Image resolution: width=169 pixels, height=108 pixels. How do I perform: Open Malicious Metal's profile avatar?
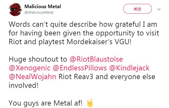pyautogui.click(x=16, y=10)
